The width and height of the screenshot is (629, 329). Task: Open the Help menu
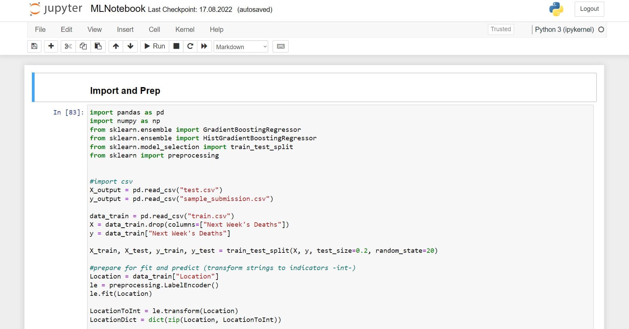(x=216, y=29)
